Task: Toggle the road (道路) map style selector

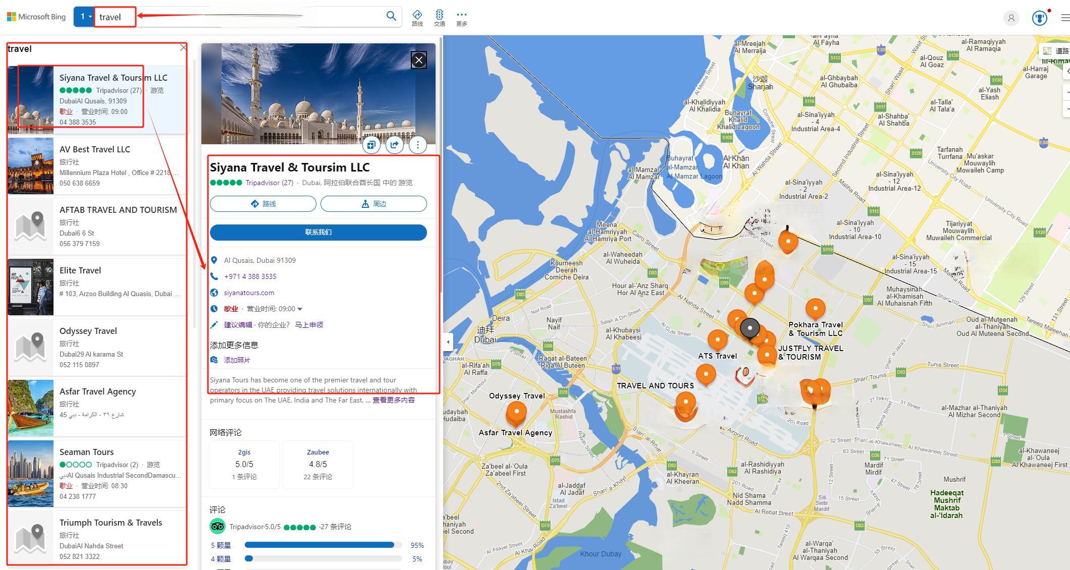Action: (x=1056, y=51)
